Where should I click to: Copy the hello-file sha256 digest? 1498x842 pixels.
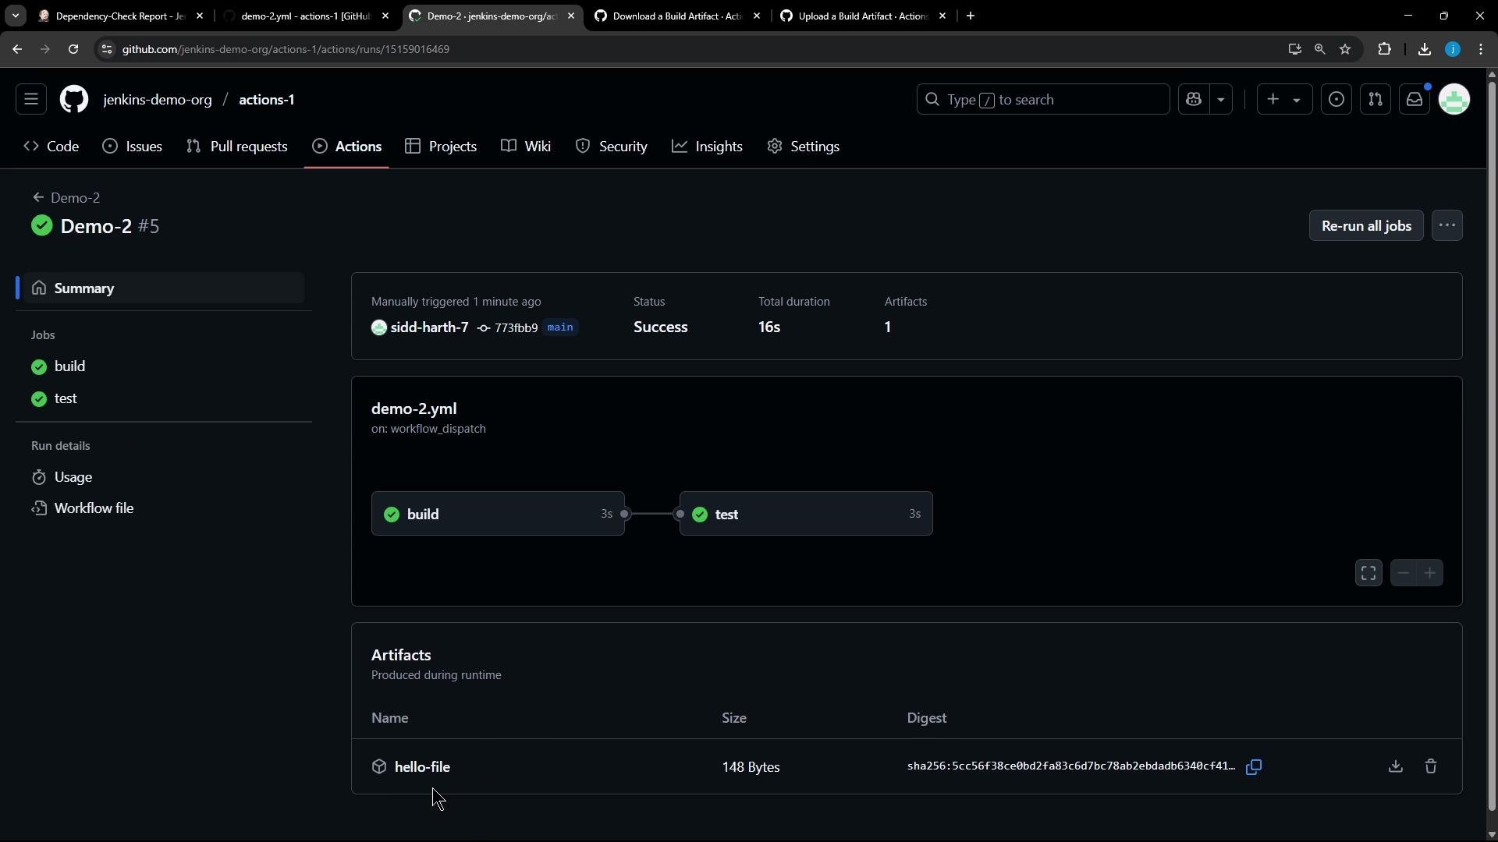coord(1254,767)
